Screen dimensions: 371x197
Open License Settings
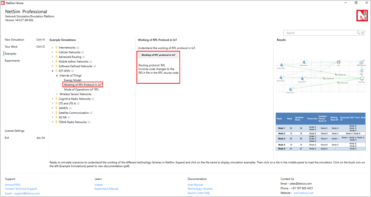[14, 131]
